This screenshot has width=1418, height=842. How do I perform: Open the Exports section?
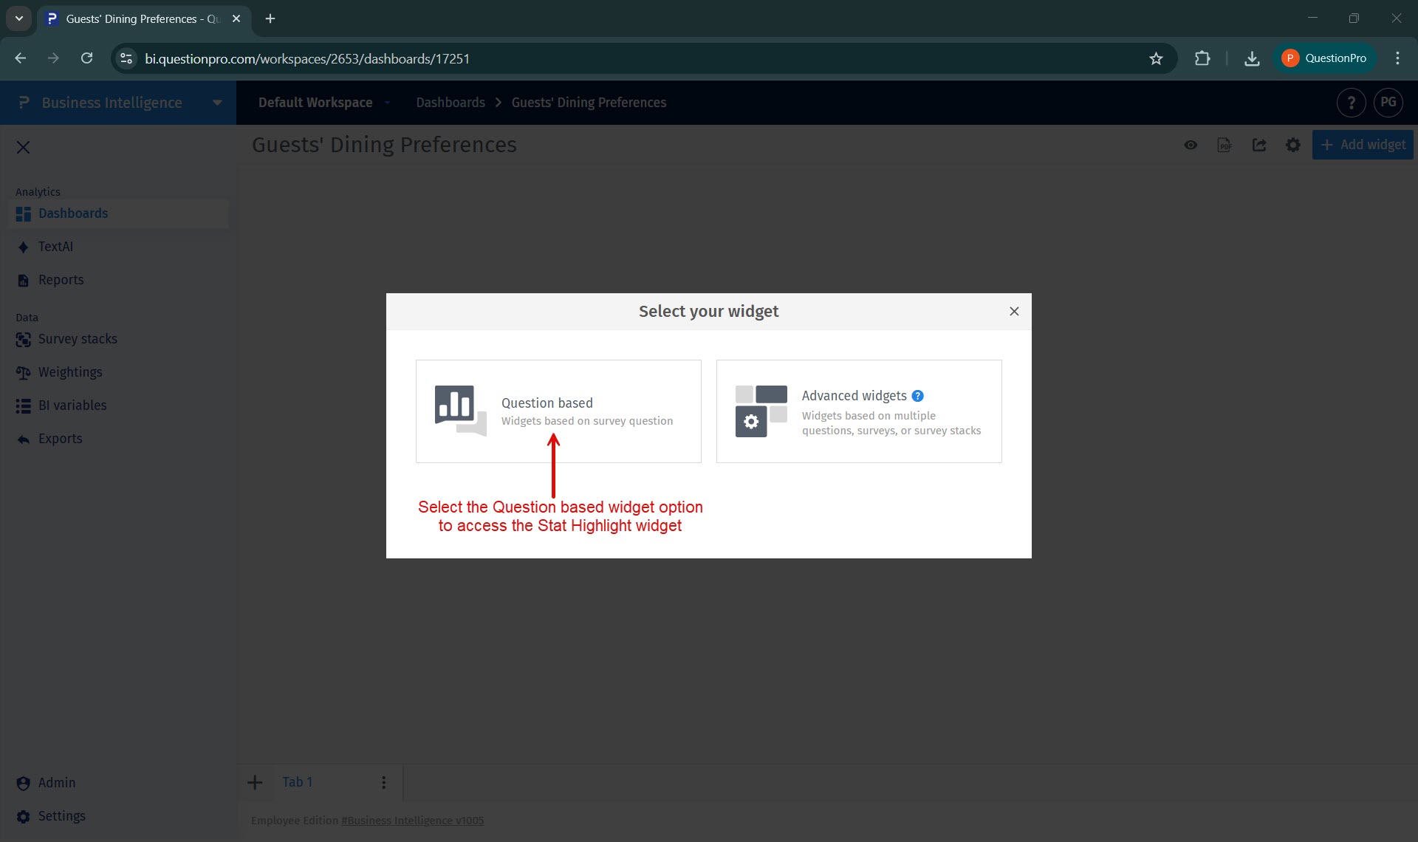tap(60, 438)
